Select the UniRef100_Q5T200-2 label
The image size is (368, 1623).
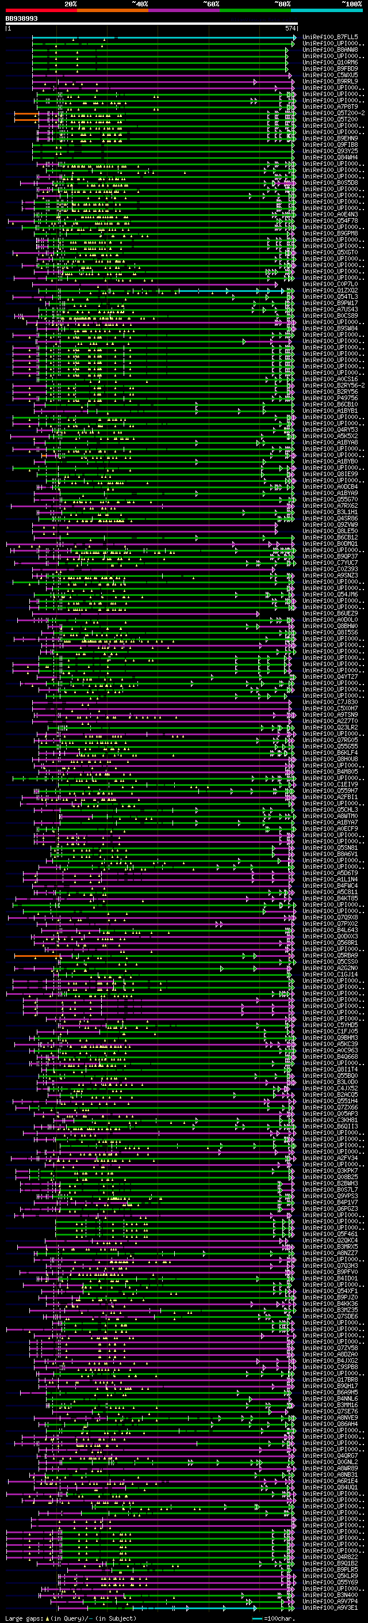coord(333,113)
